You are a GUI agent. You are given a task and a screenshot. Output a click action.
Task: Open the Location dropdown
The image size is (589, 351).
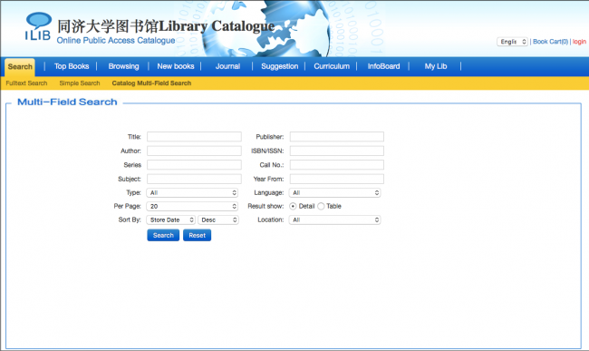click(x=334, y=219)
